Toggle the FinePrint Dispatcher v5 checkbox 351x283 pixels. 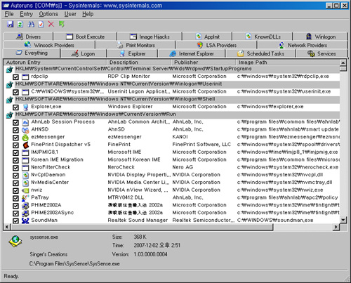(x=15, y=145)
